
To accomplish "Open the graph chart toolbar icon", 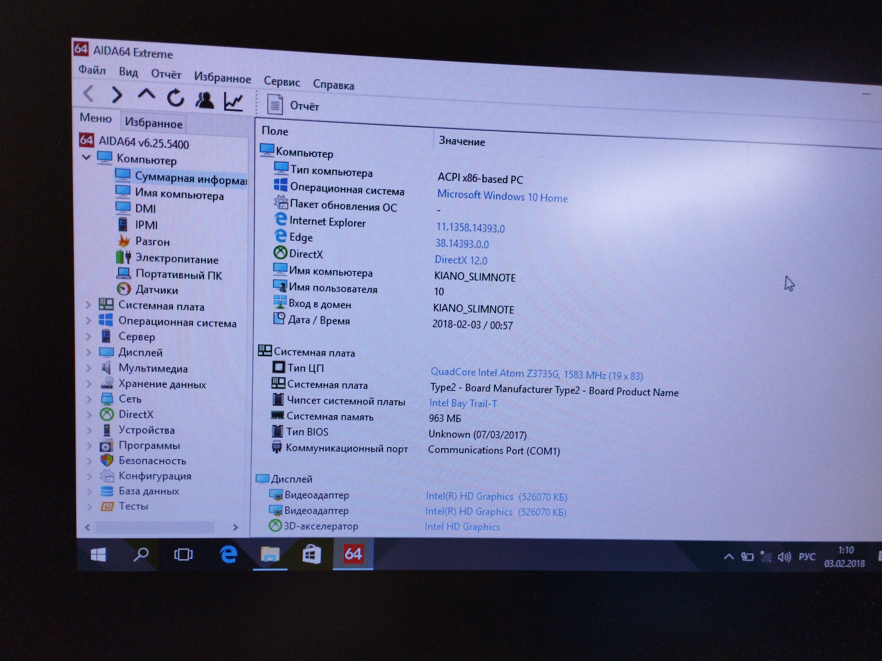I will [x=233, y=101].
